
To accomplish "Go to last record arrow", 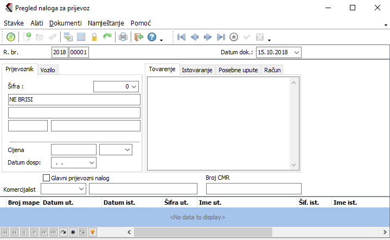I will click(221, 37).
